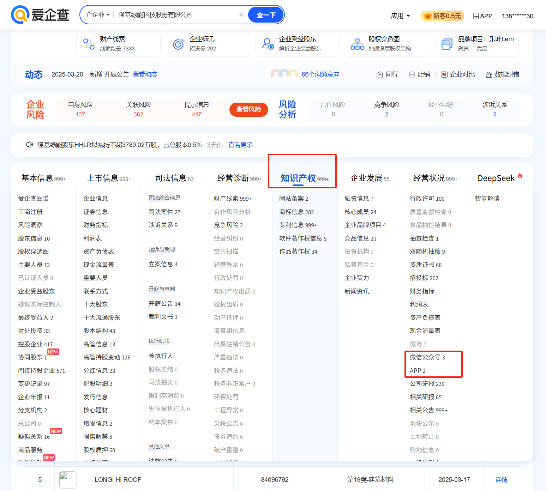
Task: Click 查看更多 news link
Action: [240, 145]
